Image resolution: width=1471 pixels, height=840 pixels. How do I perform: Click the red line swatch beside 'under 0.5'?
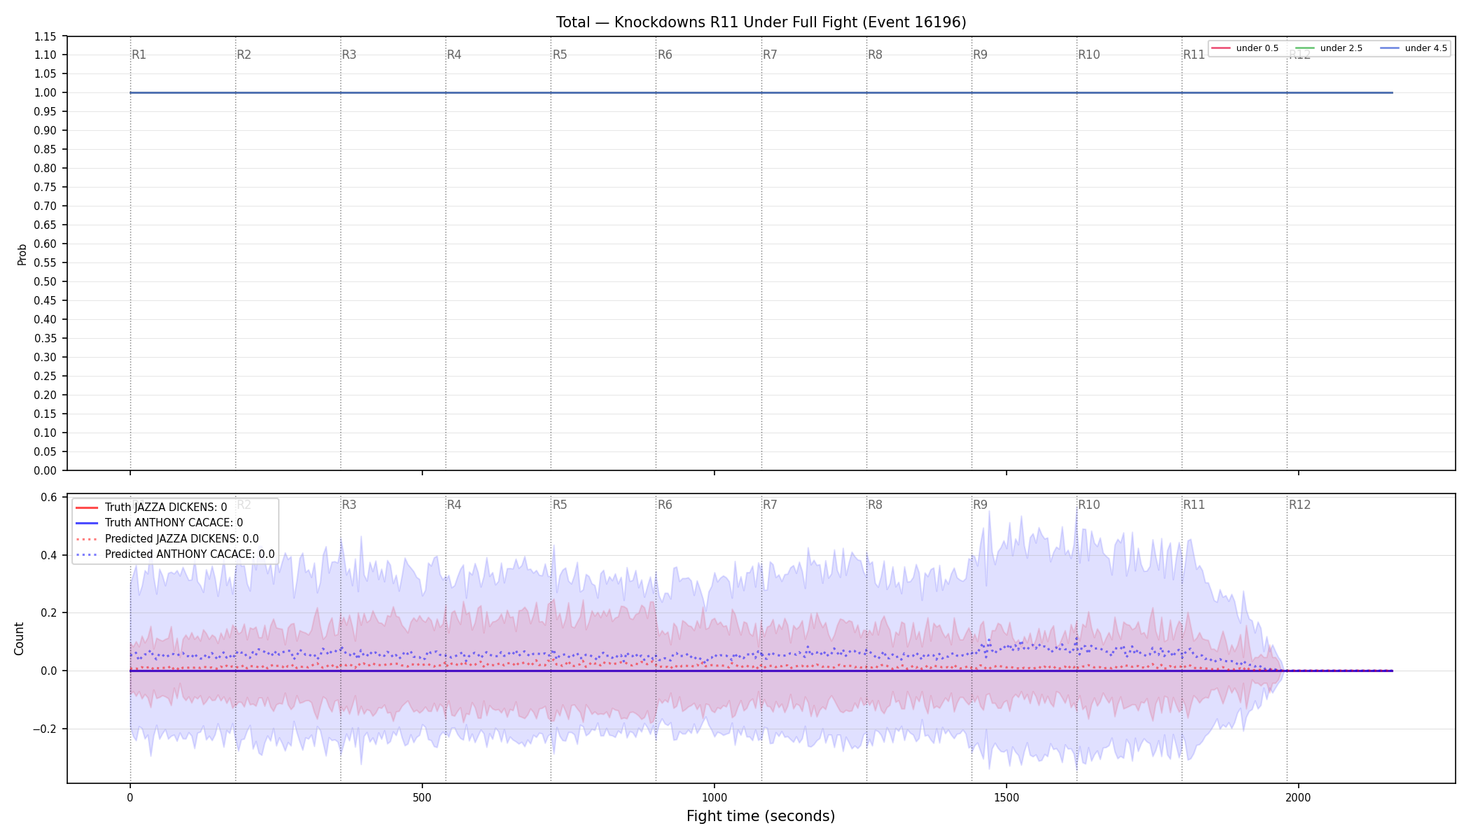tap(1221, 48)
